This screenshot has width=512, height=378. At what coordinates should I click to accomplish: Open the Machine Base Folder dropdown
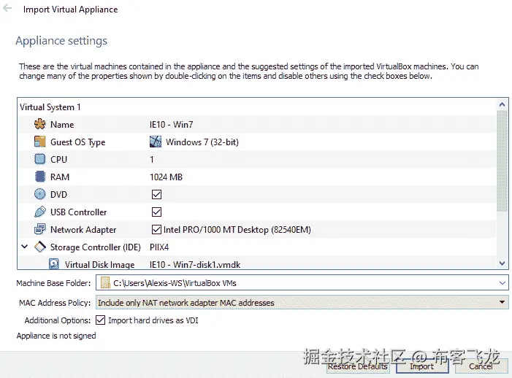(503, 282)
